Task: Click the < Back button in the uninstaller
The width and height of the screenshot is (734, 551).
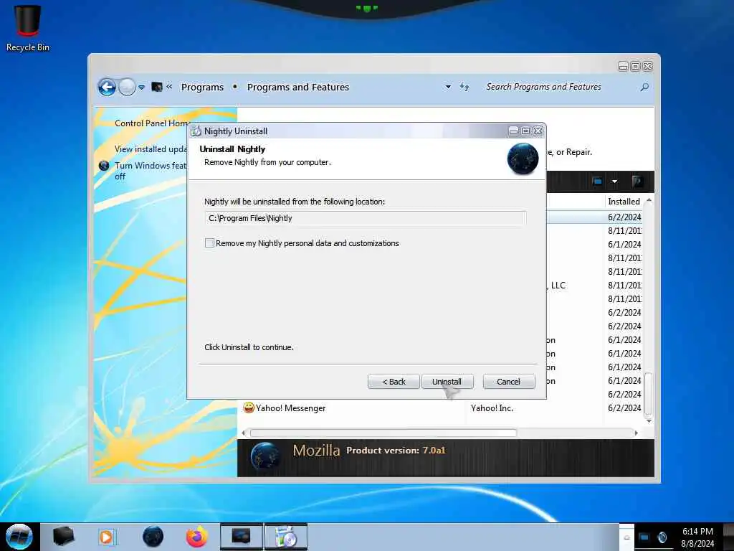Action: pos(394,382)
